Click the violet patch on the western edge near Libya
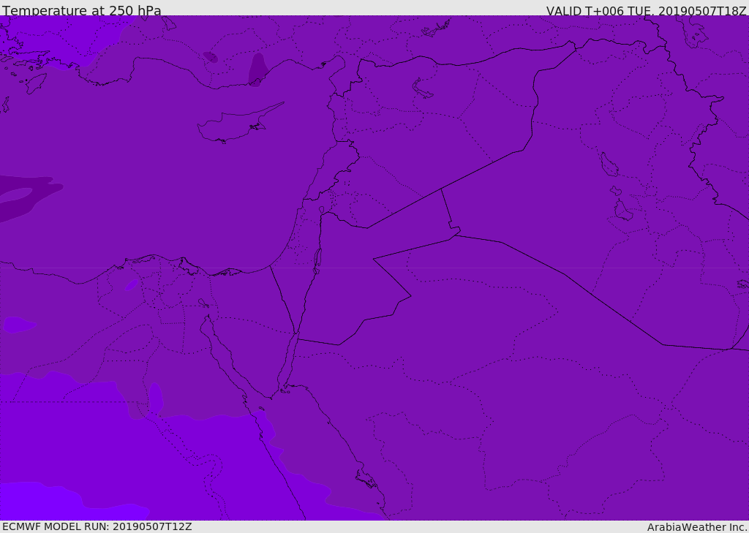Image resolution: width=749 pixels, height=533 pixels. pos(18,325)
